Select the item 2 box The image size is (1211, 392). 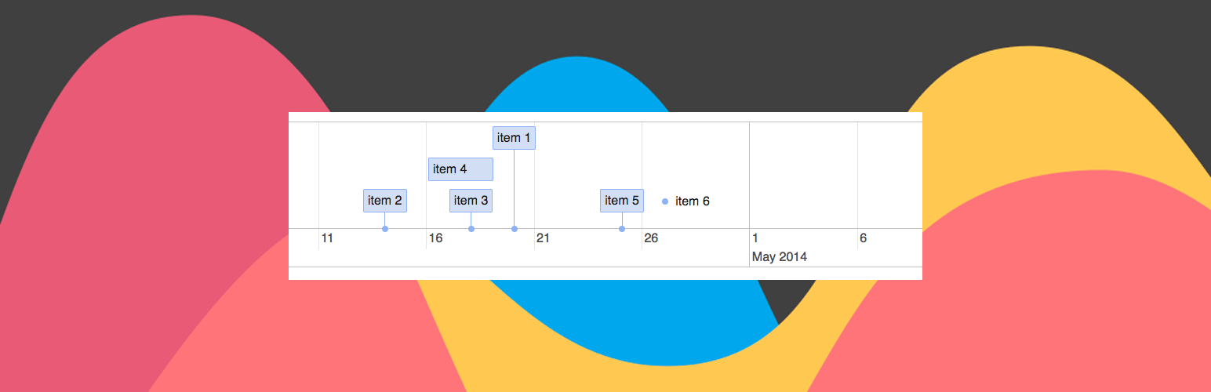384,201
